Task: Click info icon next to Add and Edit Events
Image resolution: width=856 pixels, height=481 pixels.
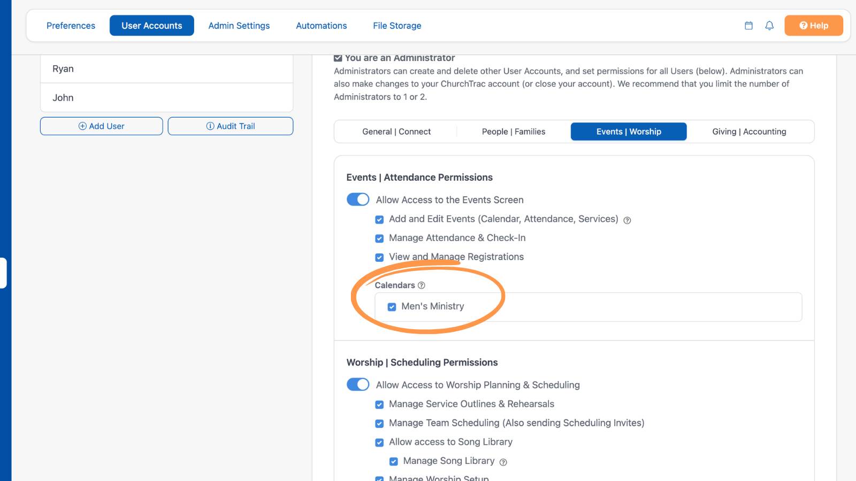Action: coord(627,220)
